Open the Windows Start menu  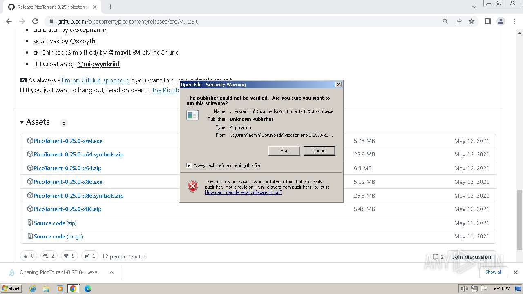coord(11,288)
